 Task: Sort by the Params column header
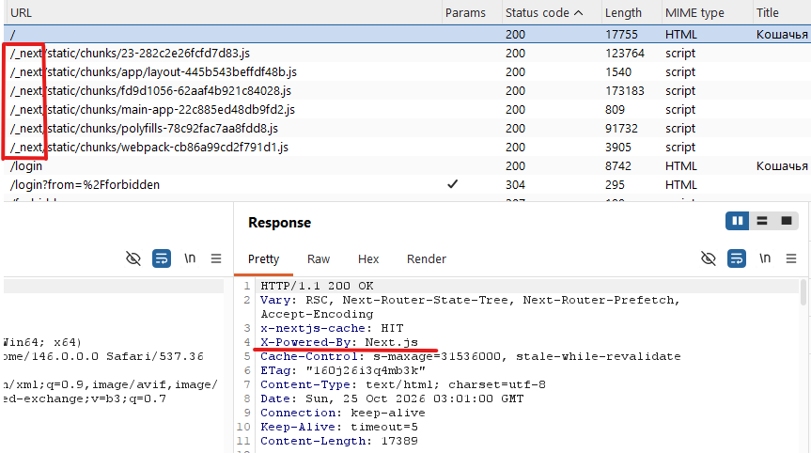(x=465, y=12)
